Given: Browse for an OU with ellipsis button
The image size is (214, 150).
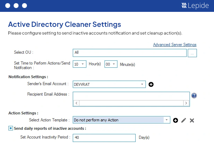Looking at the screenshot, I should click(x=192, y=53).
